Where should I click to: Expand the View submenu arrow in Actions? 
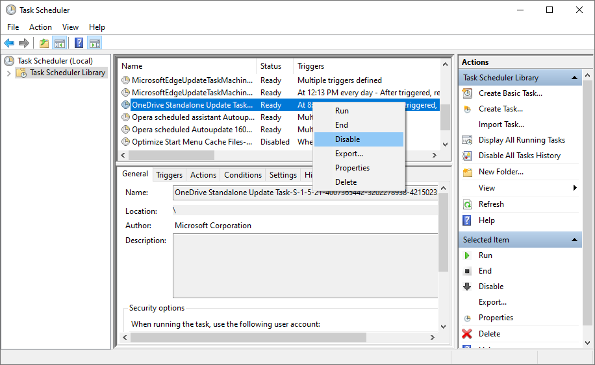pyautogui.click(x=576, y=188)
